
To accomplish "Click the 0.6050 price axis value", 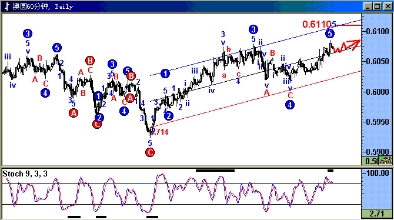I will (377, 62).
